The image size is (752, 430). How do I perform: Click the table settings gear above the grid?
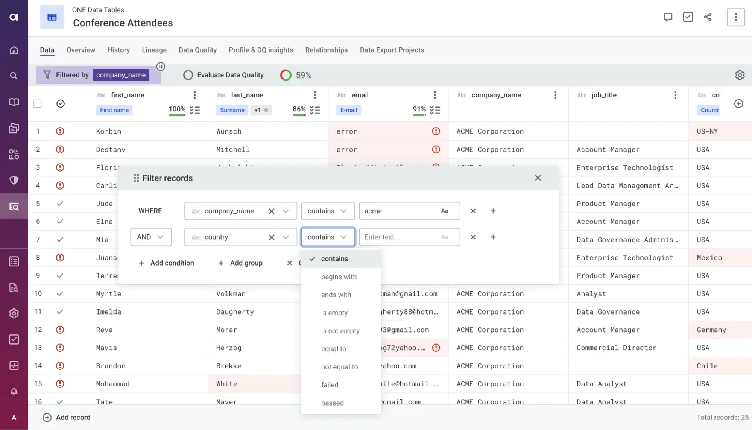pyautogui.click(x=740, y=75)
